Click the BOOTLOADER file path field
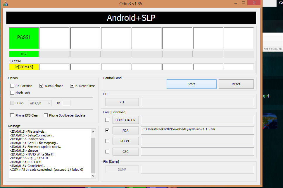The height and width of the screenshot is (188, 283). pos(197,120)
